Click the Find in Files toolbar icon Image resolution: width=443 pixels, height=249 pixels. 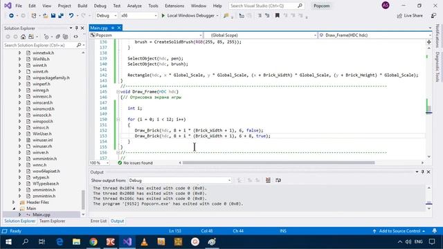click(226, 15)
